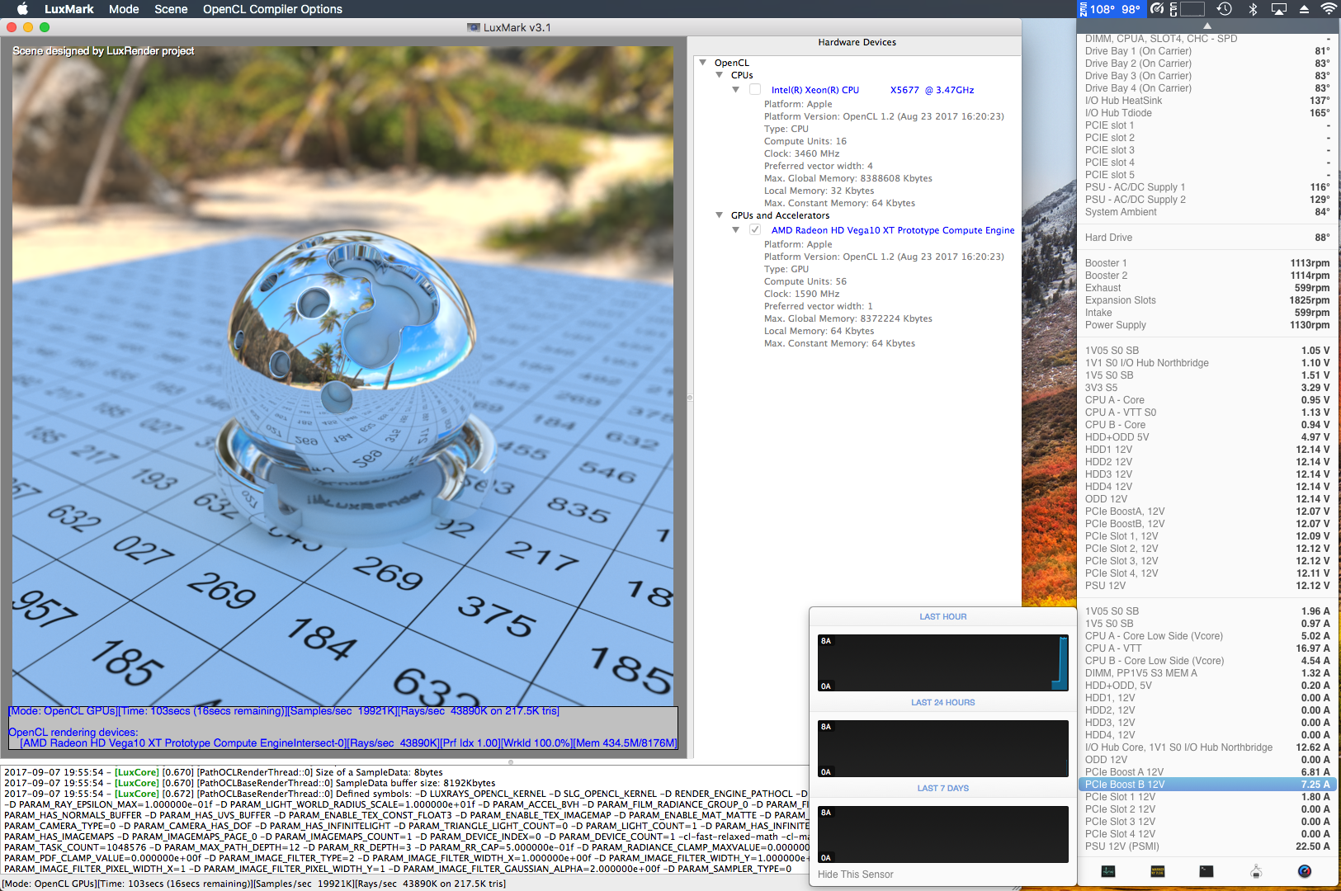The height and width of the screenshot is (891, 1341).
Task: Click the LAST HOUR current graph
Action: tap(943, 662)
